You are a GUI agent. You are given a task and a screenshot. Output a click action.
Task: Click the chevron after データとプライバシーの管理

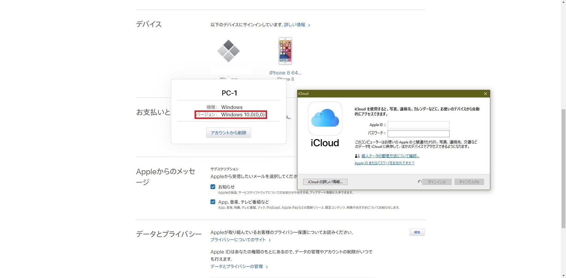click(x=266, y=267)
